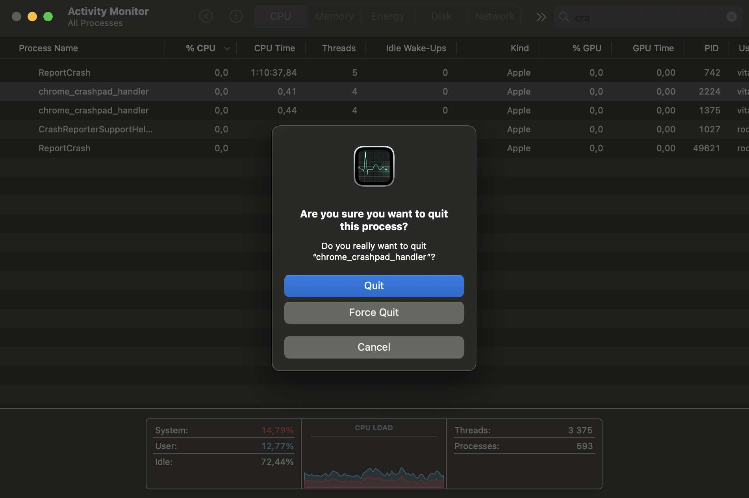
Task: Click the Processes count 593
Action: (584, 446)
